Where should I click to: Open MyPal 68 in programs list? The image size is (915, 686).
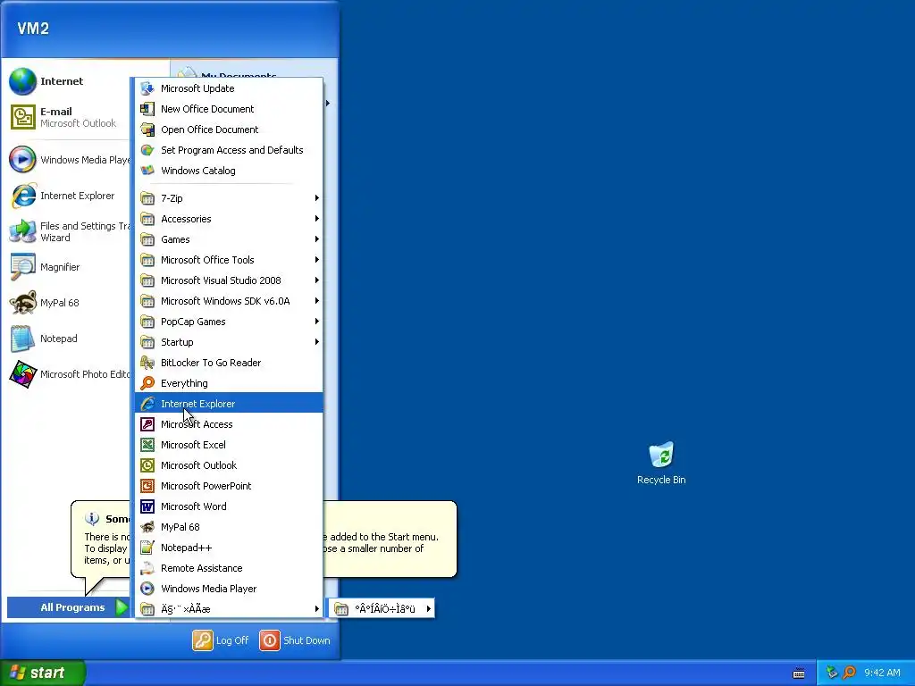pyautogui.click(x=229, y=527)
